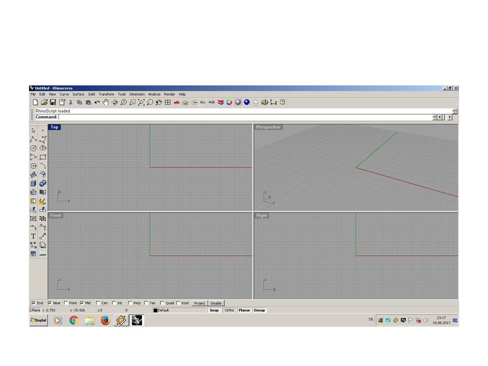The image size is (488, 366).
Task: Activate the Right viewport title
Action: (x=262, y=216)
